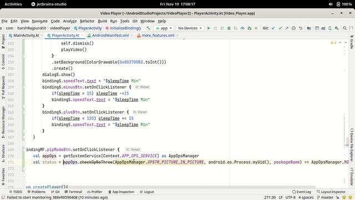Start debugging with the green bug icon
Viewport: 355px width, 200px height.
(x=229, y=28)
